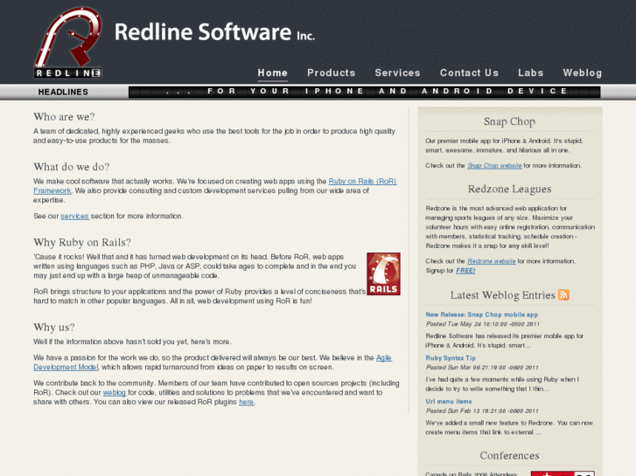The height and width of the screenshot is (476, 636).
Task: Click 'Posted Tue May 24' date line
Action: 483,324
